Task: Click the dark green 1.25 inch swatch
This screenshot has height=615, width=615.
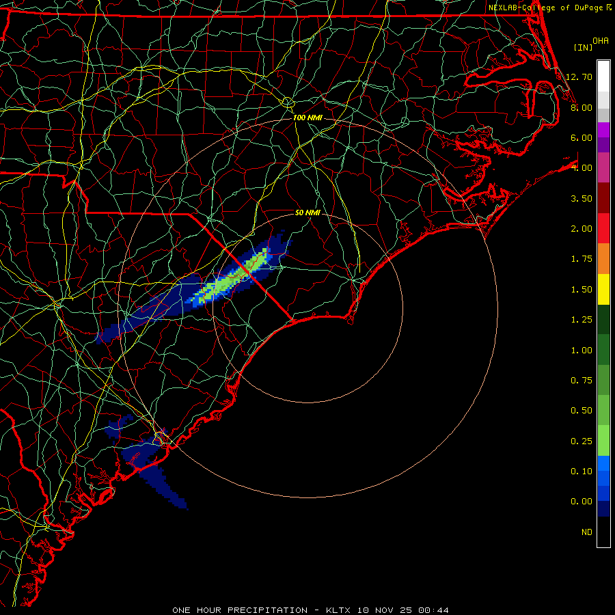Action: (603, 319)
